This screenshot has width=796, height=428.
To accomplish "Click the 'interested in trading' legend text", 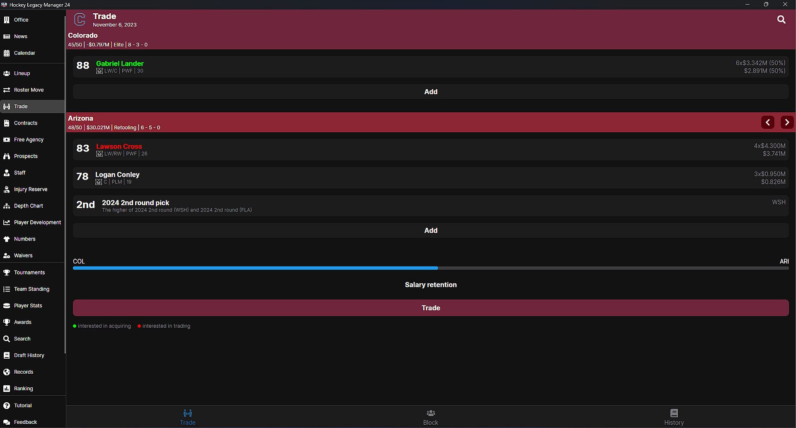I will click(166, 326).
